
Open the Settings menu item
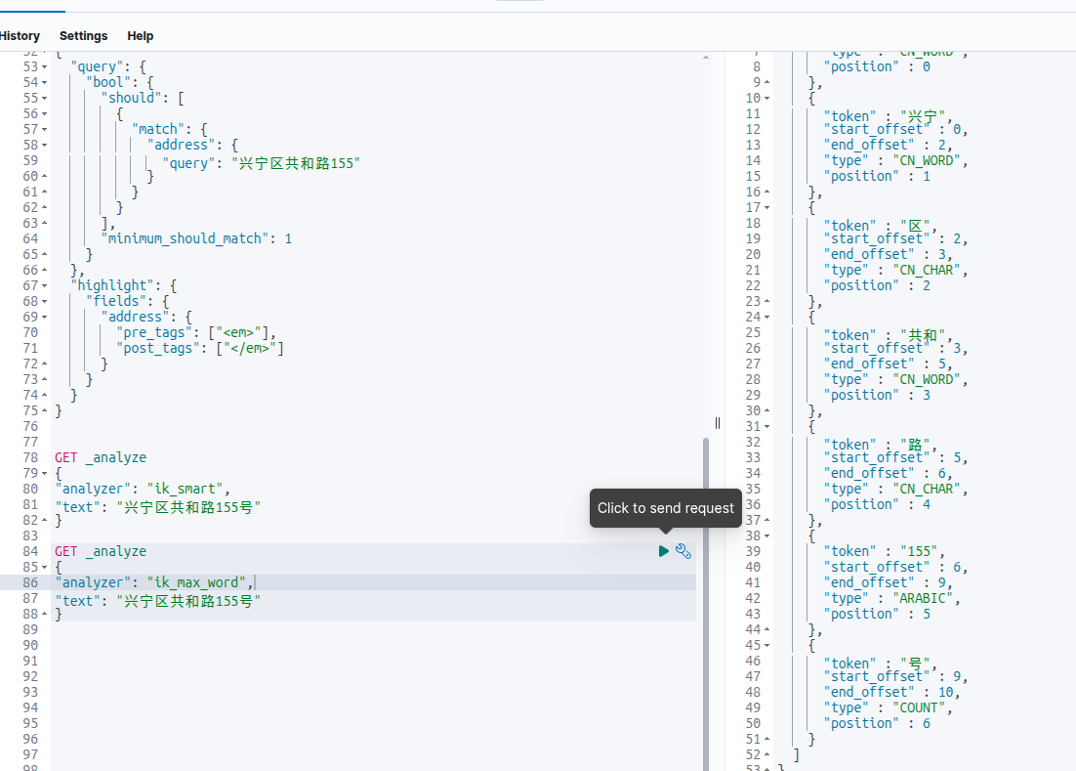click(x=84, y=36)
